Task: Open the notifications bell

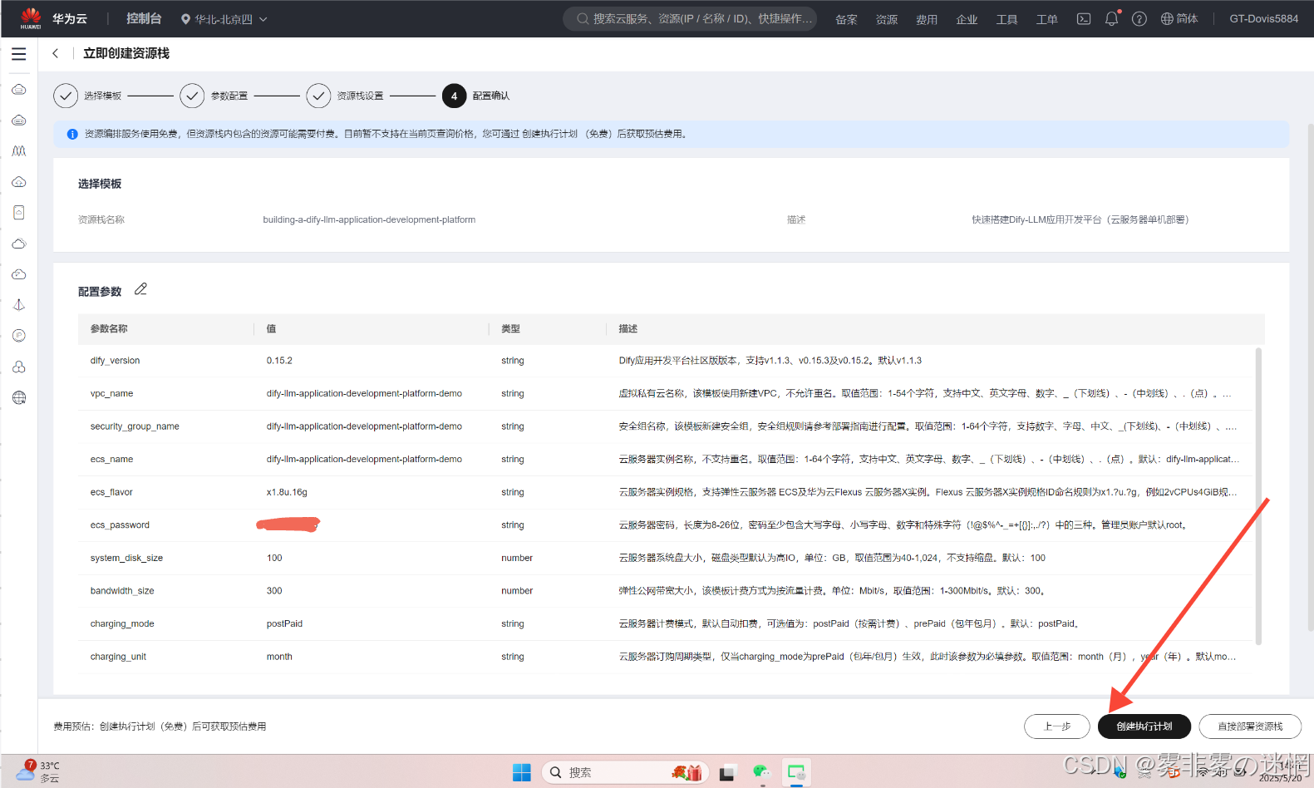Action: (x=1112, y=18)
